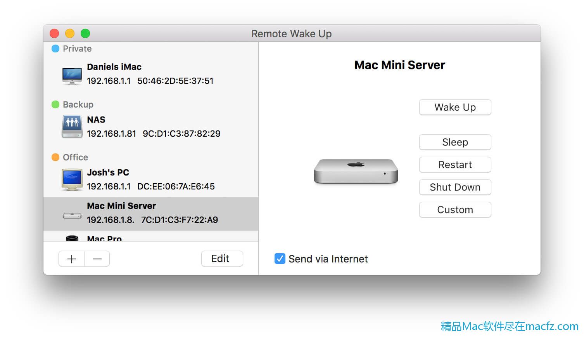Image resolution: width=584 pixels, height=337 pixels.
Task: Click MAC address 50:46:2D:5E:37:51
Action: (175, 81)
